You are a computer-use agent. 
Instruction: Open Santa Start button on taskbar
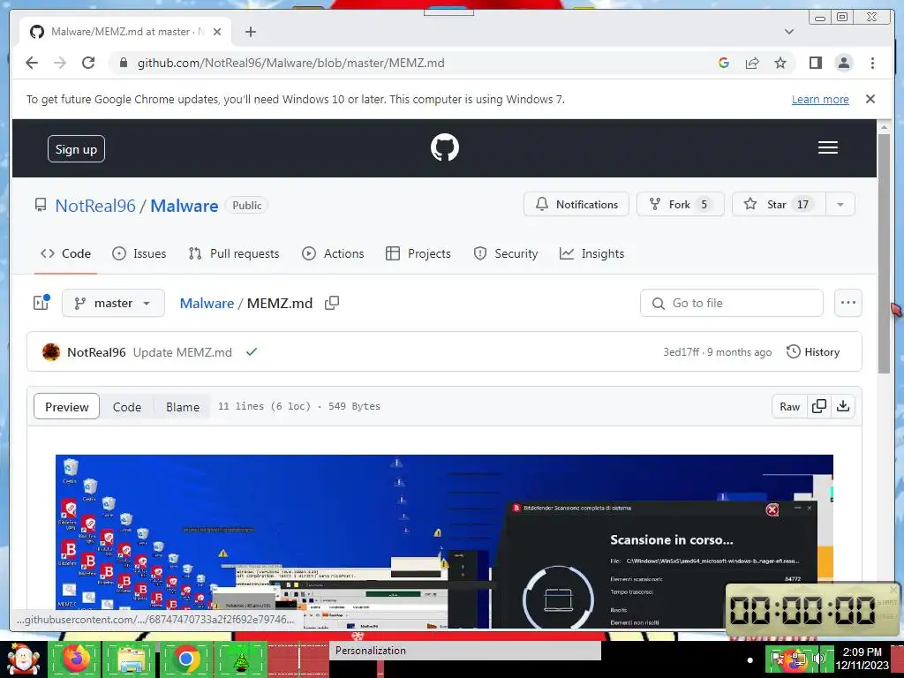(23, 659)
